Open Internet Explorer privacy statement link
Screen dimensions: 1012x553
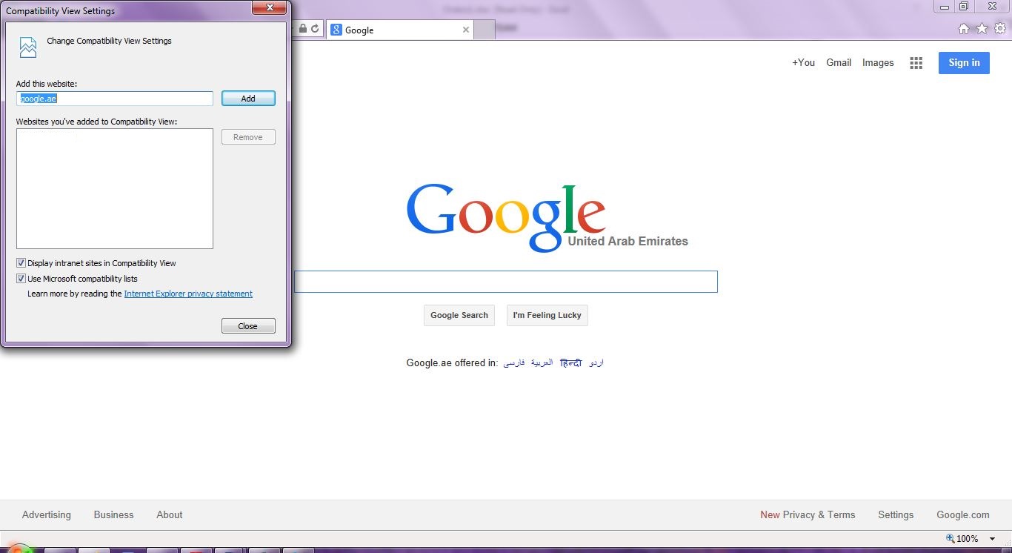pos(188,294)
